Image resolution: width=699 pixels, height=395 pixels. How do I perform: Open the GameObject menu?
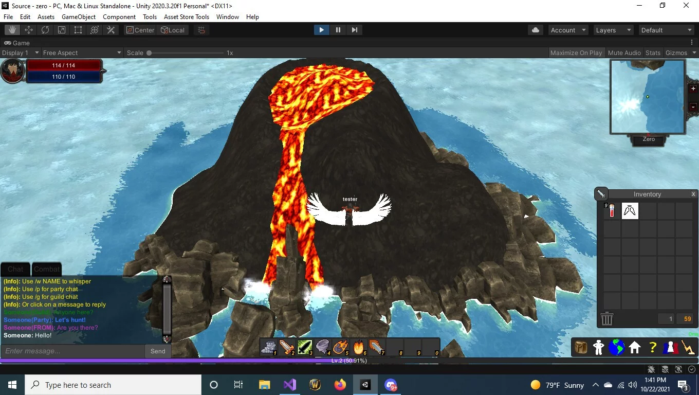[79, 16]
